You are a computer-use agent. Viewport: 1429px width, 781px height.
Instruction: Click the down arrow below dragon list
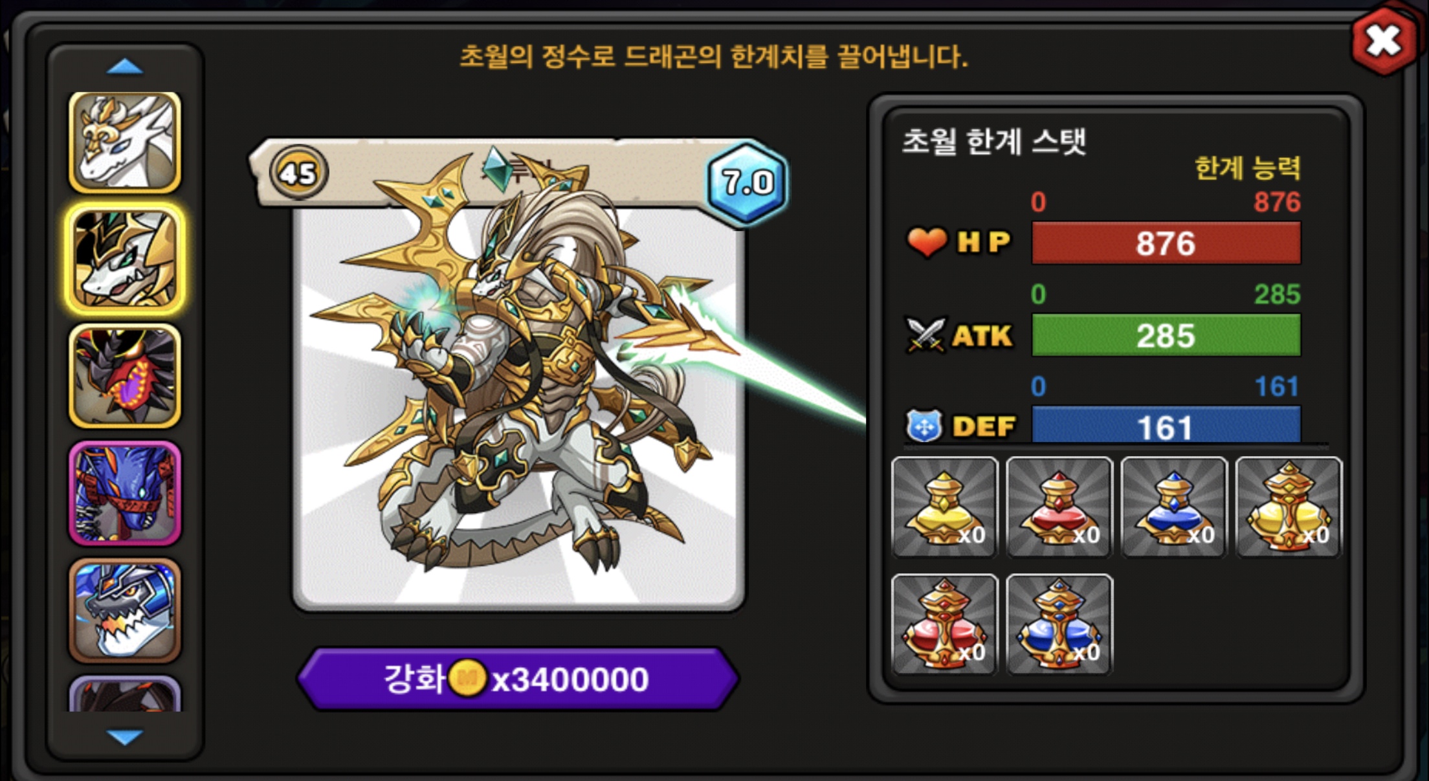pos(124,737)
